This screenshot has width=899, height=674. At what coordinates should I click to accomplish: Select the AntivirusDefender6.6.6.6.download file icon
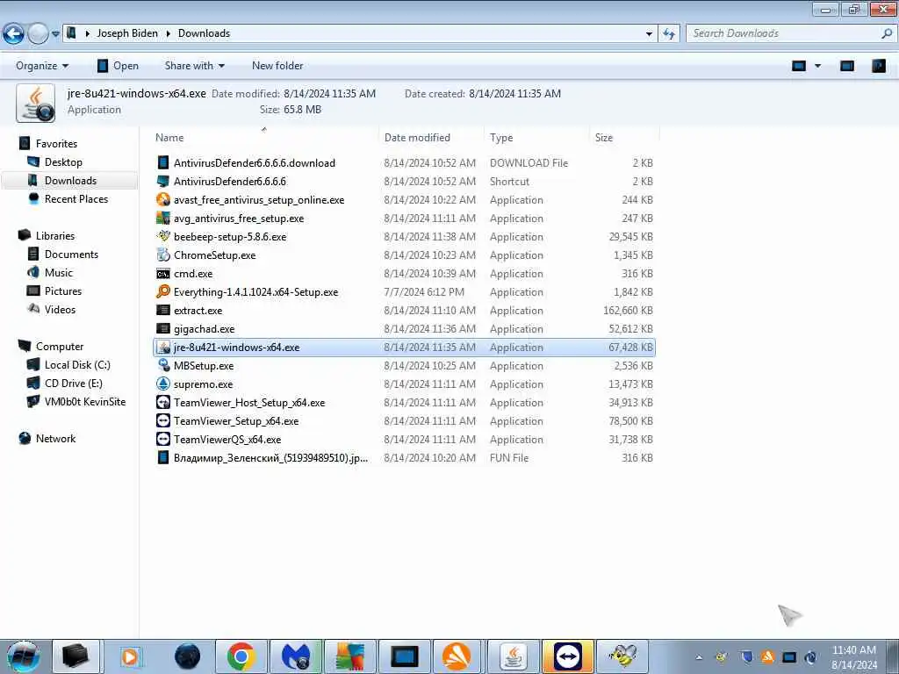[x=163, y=162]
